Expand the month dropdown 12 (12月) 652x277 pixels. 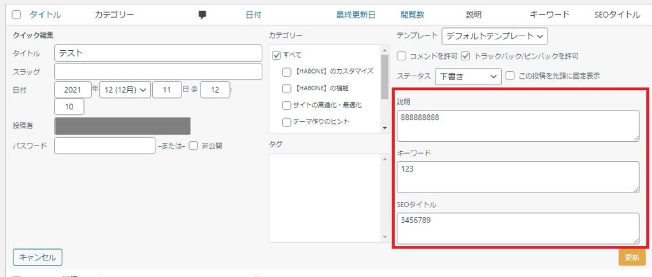pyautogui.click(x=125, y=90)
